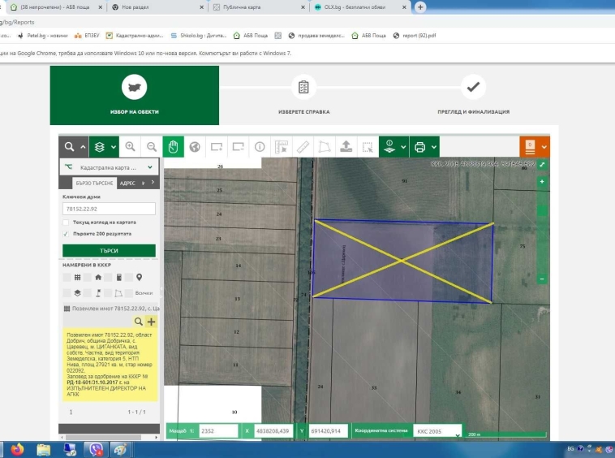This screenshot has width=615, height=458.
Task: Click the upload file icon
Action: (346, 147)
